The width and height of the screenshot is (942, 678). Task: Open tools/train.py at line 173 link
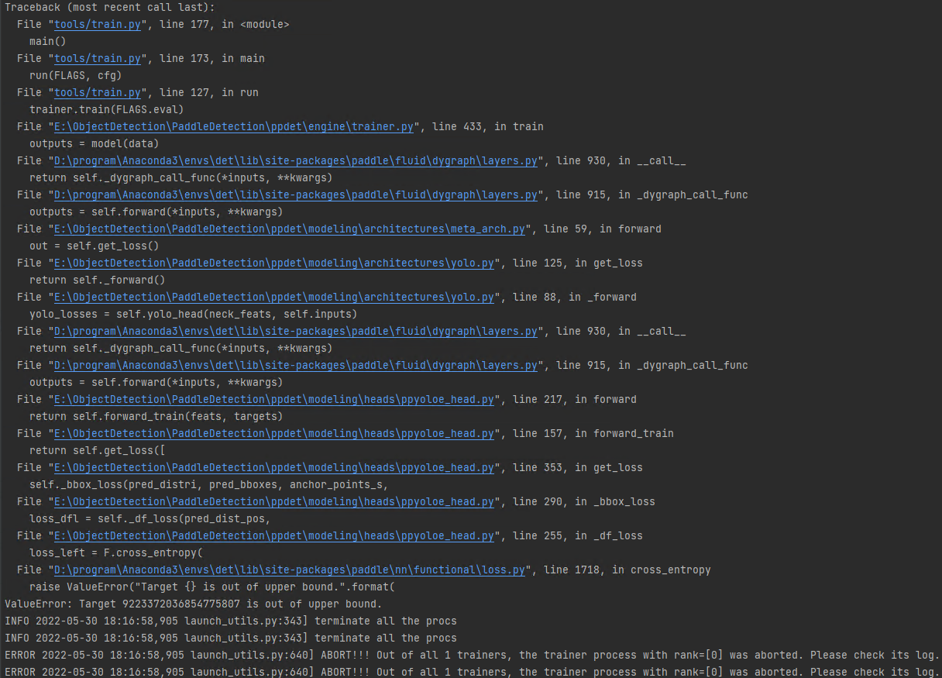coord(97,58)
